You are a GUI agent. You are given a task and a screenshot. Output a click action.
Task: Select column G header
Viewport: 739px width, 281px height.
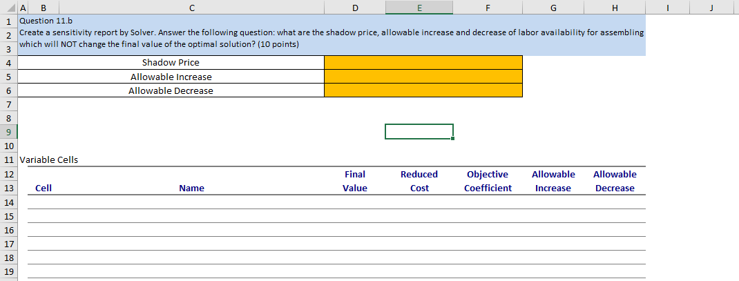click(x=553, y=7)
